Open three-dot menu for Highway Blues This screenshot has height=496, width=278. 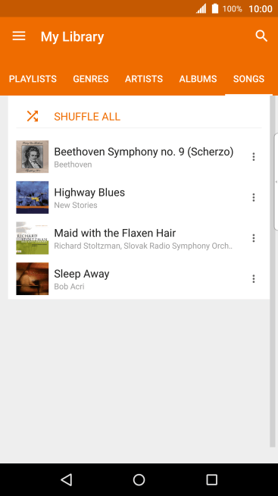253,197
